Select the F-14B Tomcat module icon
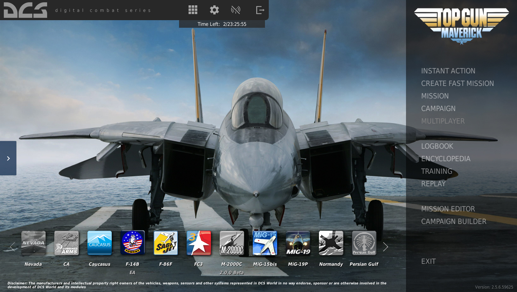This screenshot has width=517, height=292. [x=133, y=243]
